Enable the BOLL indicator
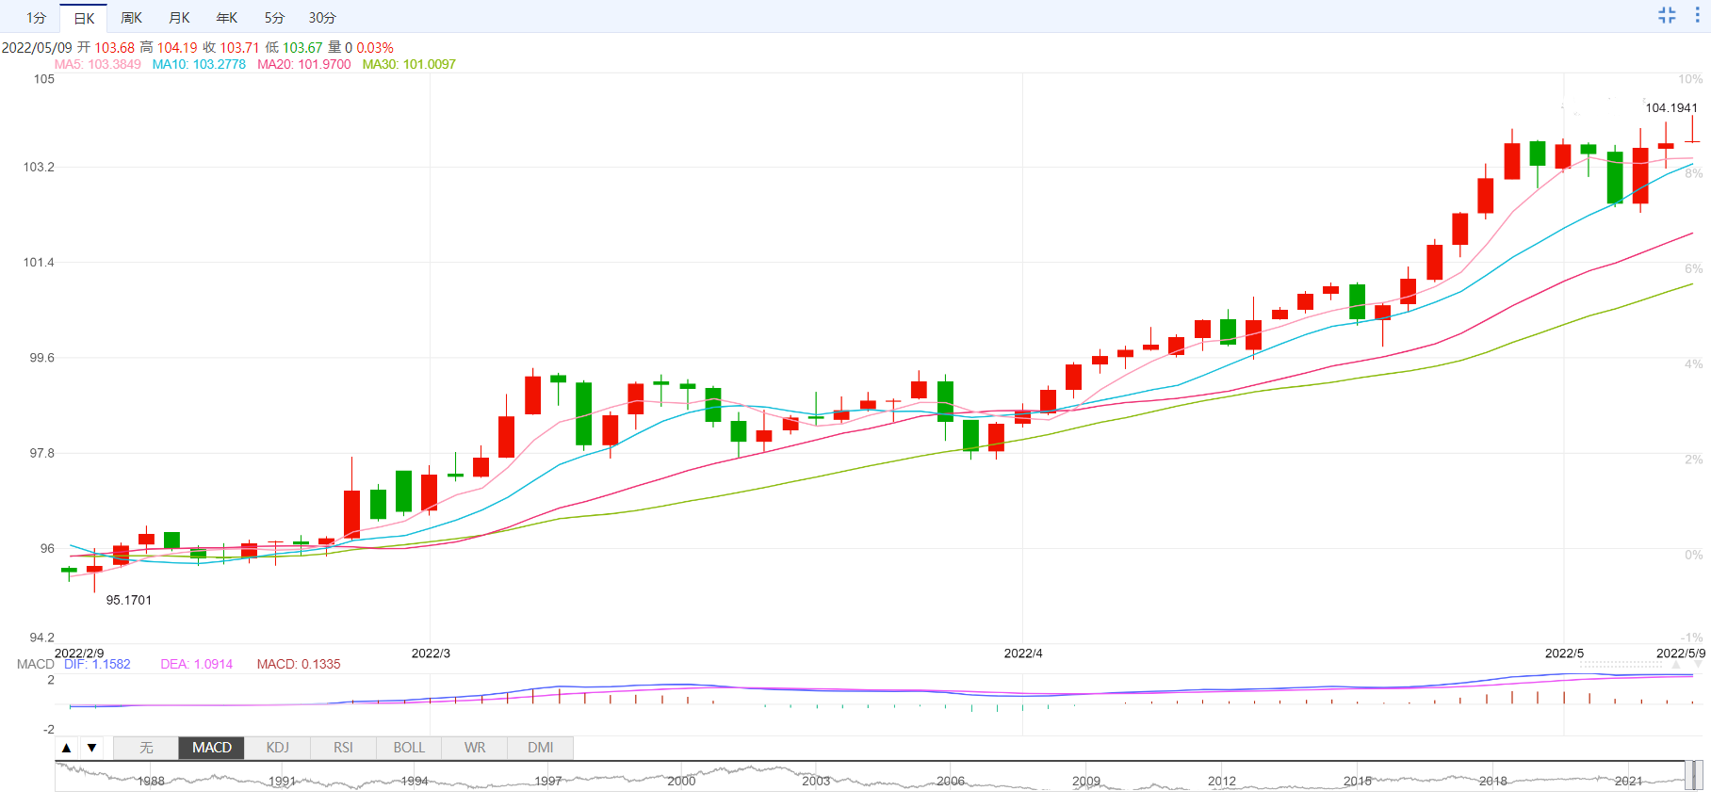The height and width of the screenshot is (807, 1711). 409,748
